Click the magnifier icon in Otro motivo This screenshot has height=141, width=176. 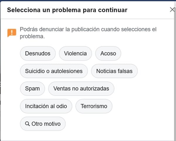click(x=28, y=124)
